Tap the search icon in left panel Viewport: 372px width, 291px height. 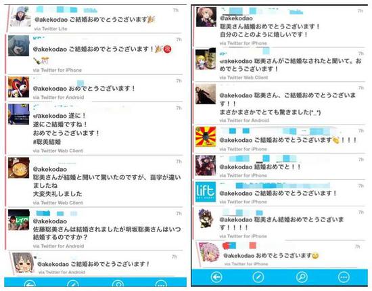pos(118,284)
